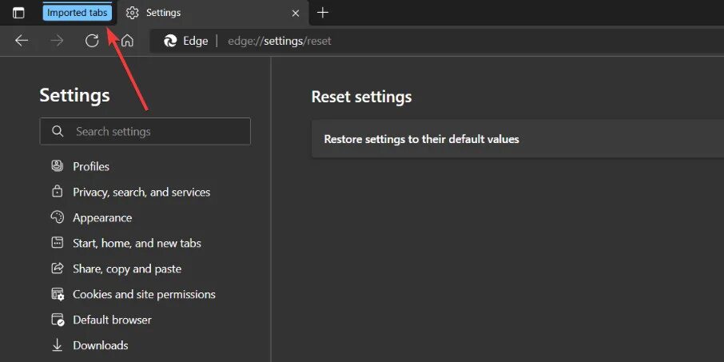This screenshot has width=724, height=362.
Task: Click the Default browser icon
Action: pyautogui.click(x=58, y=320)
